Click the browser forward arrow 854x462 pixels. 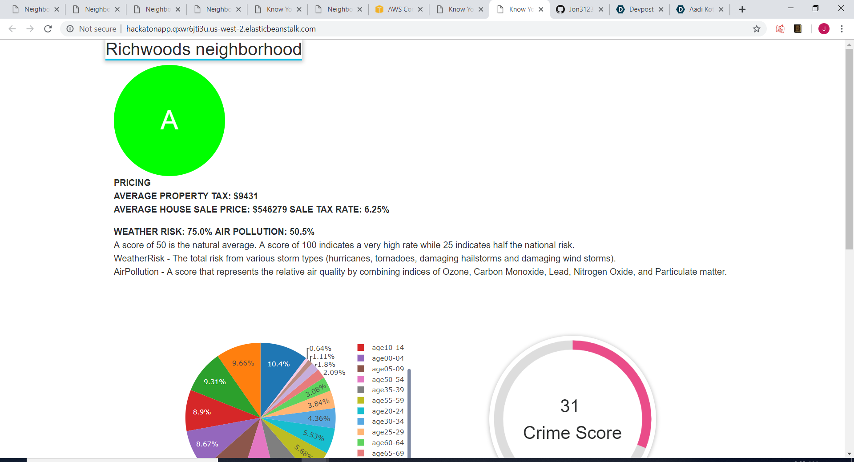[30, 29]
